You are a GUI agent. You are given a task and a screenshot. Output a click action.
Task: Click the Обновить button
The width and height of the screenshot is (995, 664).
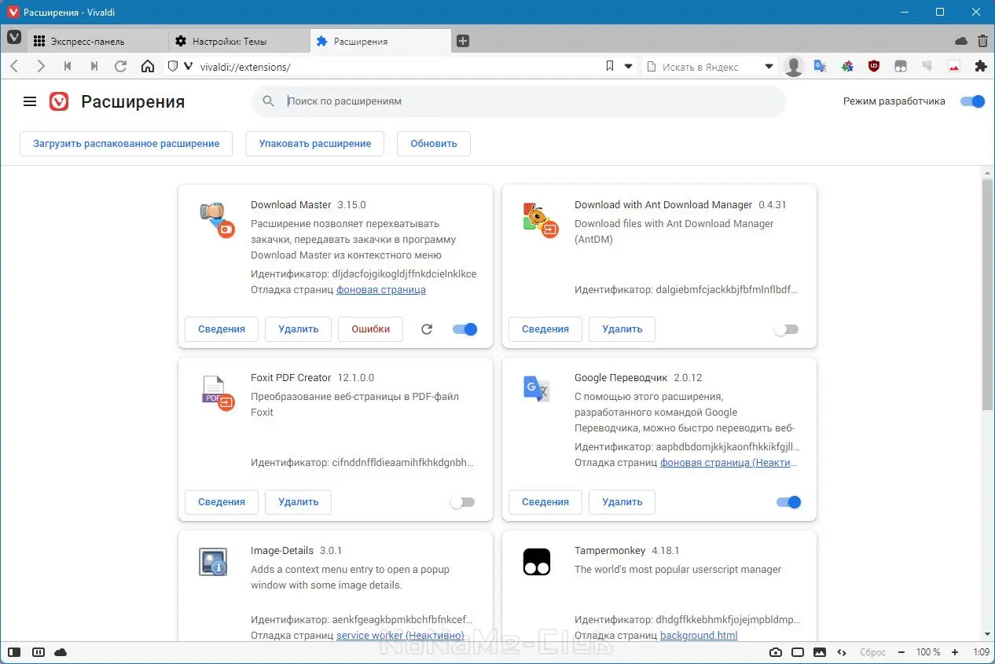[x=434, y=144]
